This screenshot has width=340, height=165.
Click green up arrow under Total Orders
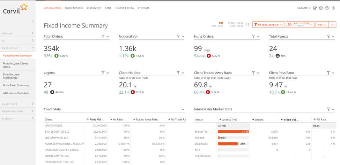pyautogui.click(x=56, y=56)
